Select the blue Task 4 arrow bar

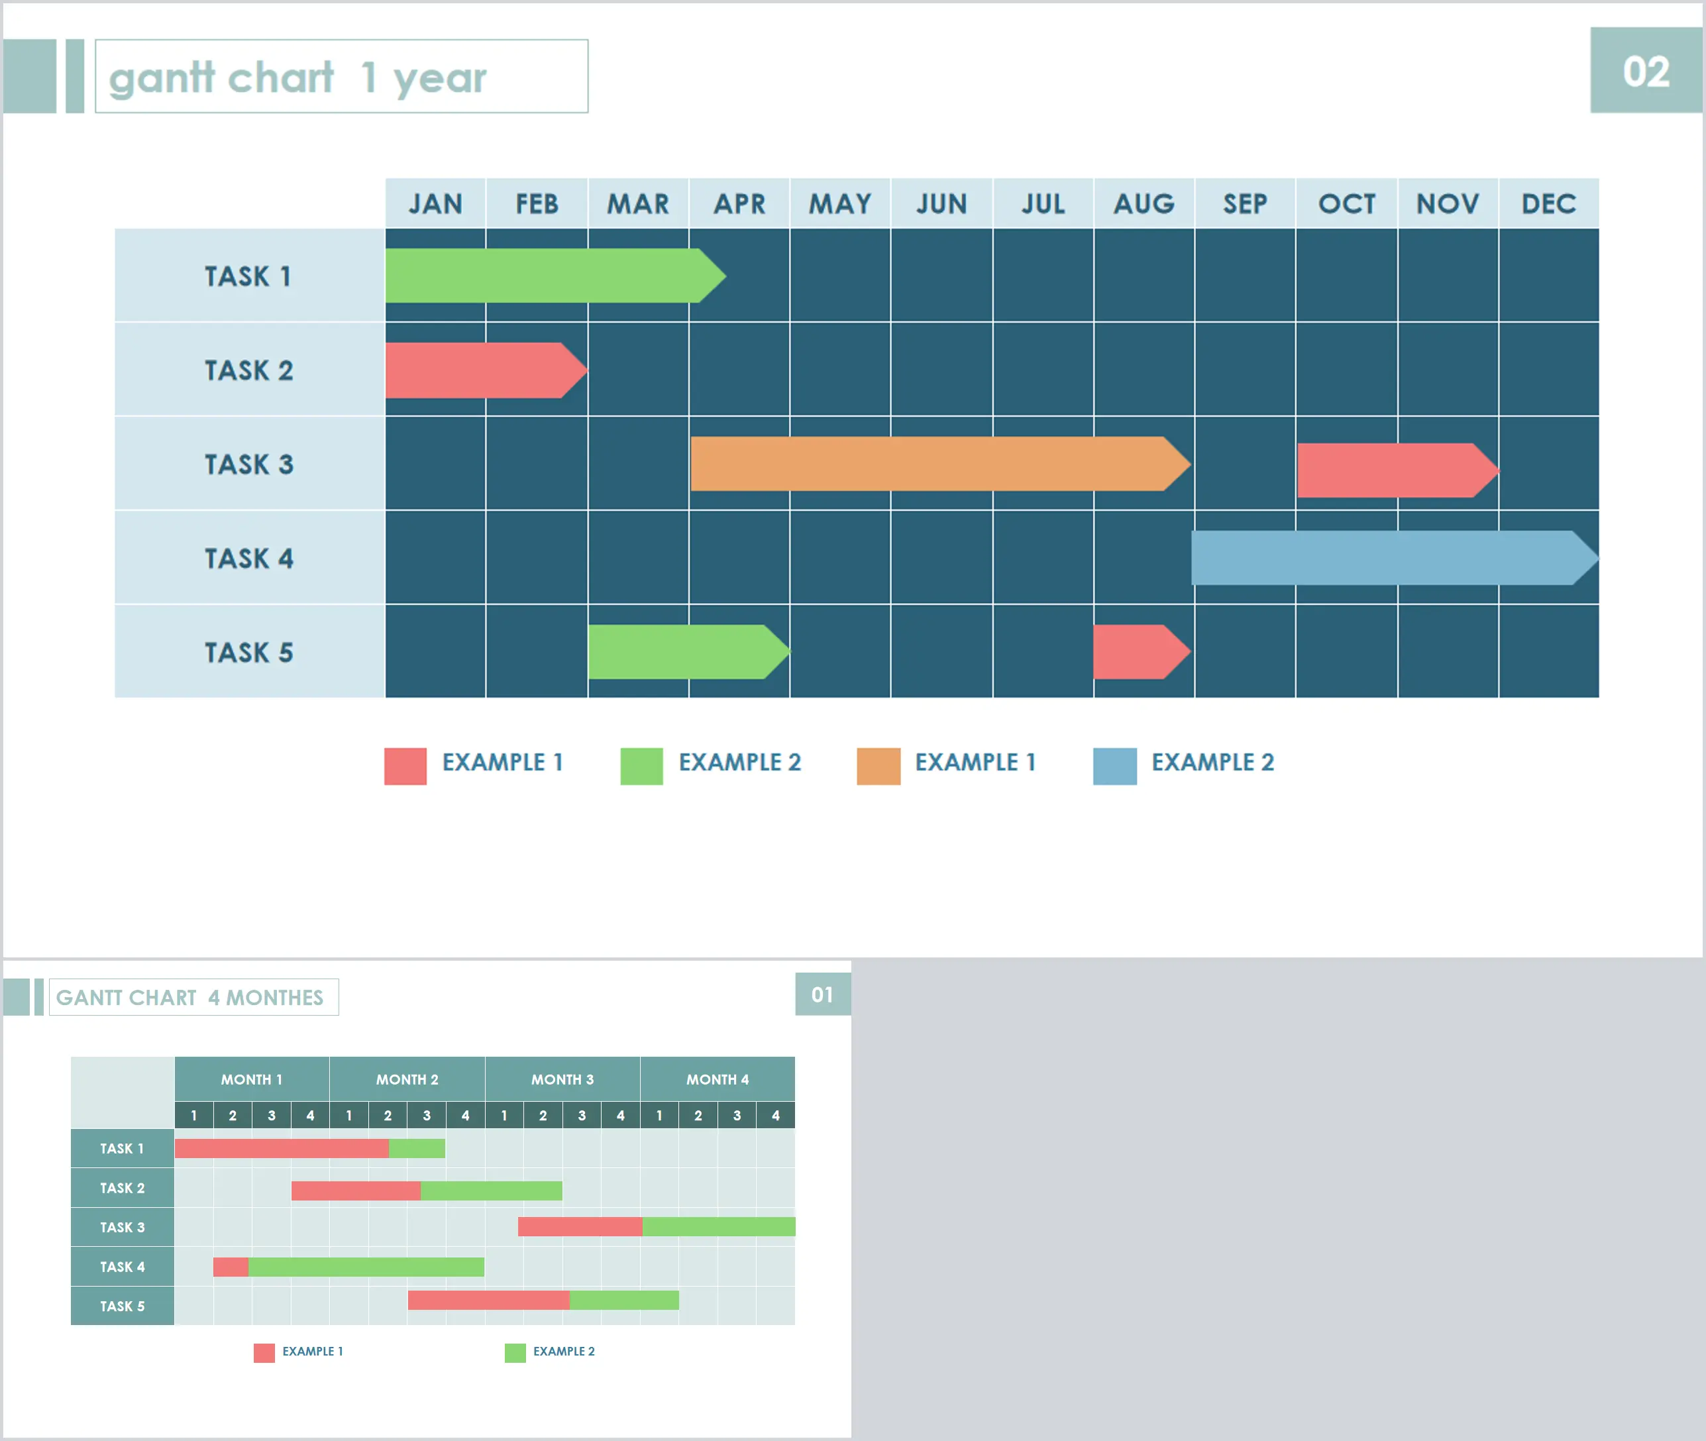coord(1395,558)
